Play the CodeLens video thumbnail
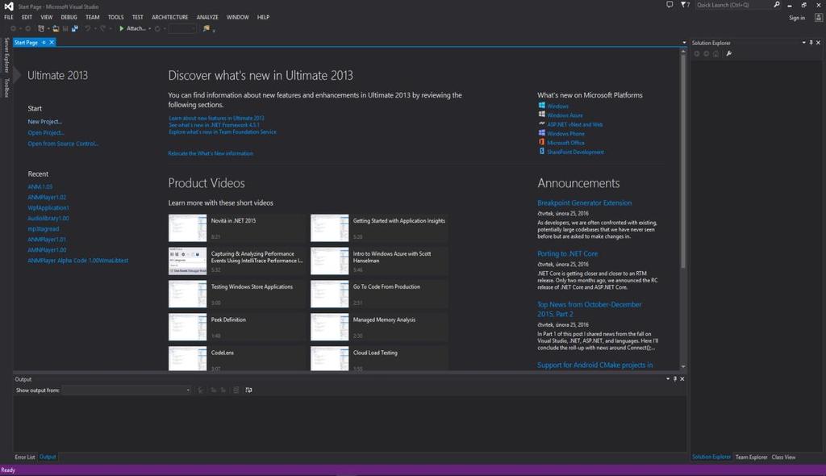The width and height of the screenshot is (826, 476). [187, 358]
